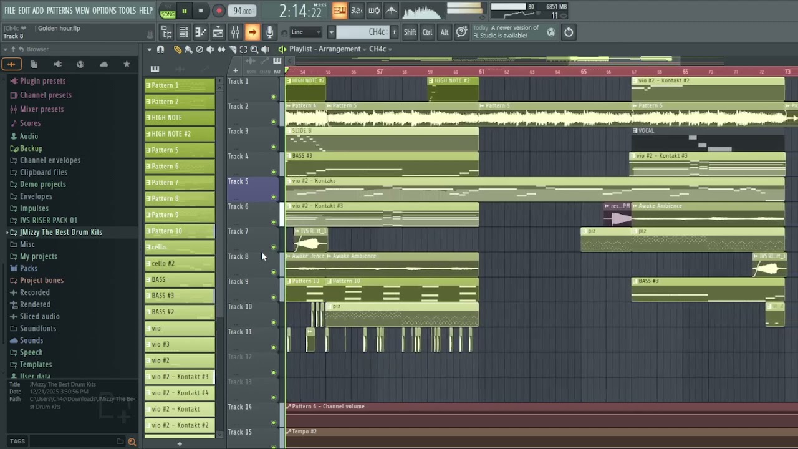
Task: Select the Slip tool in Playlist
Action: coord(221,49)
